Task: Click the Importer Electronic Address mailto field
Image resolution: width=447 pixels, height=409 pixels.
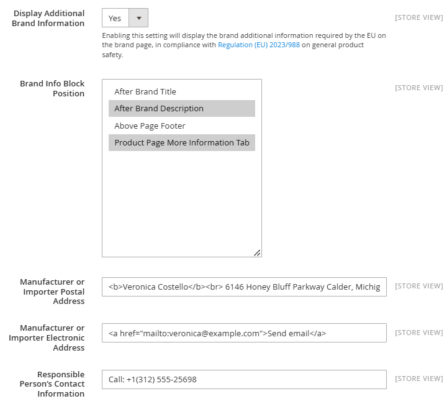Action: click(244, 333)
